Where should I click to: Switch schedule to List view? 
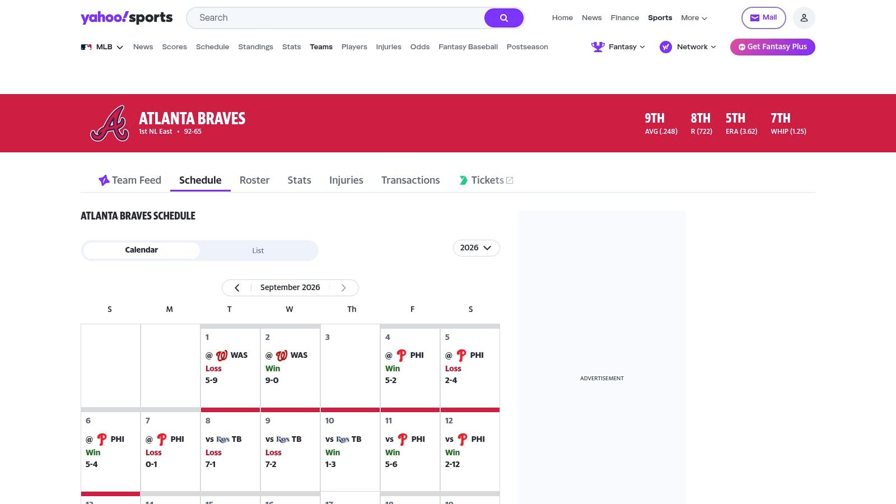coord(258,250)
